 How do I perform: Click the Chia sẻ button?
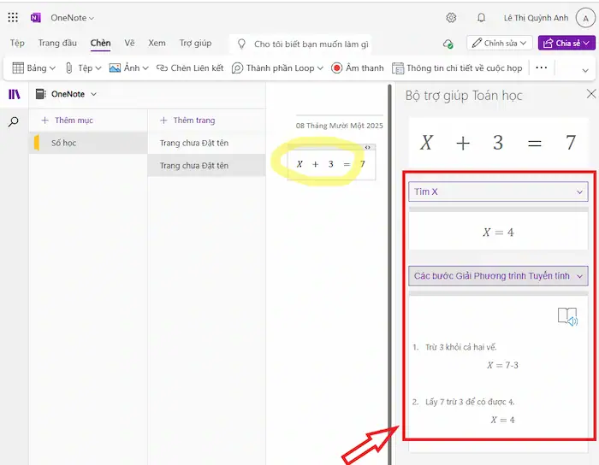click(x=566, y=43)
